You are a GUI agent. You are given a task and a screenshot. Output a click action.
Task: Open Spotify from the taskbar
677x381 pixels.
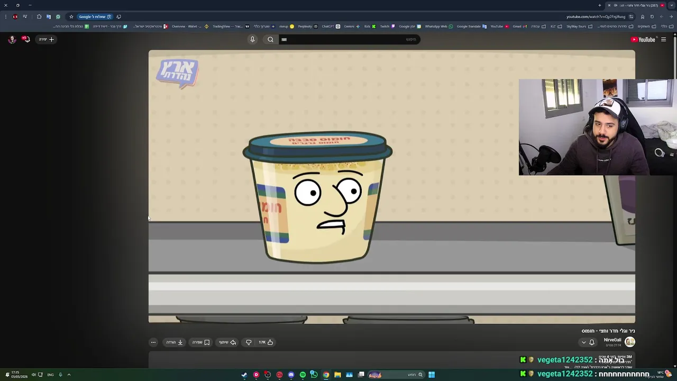pyautogui.click(x=303, y=375)
